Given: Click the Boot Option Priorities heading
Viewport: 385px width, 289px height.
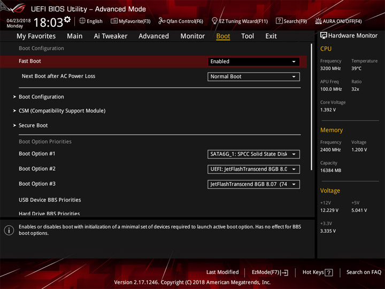Looking at the screenshot, I should [45, 141].
